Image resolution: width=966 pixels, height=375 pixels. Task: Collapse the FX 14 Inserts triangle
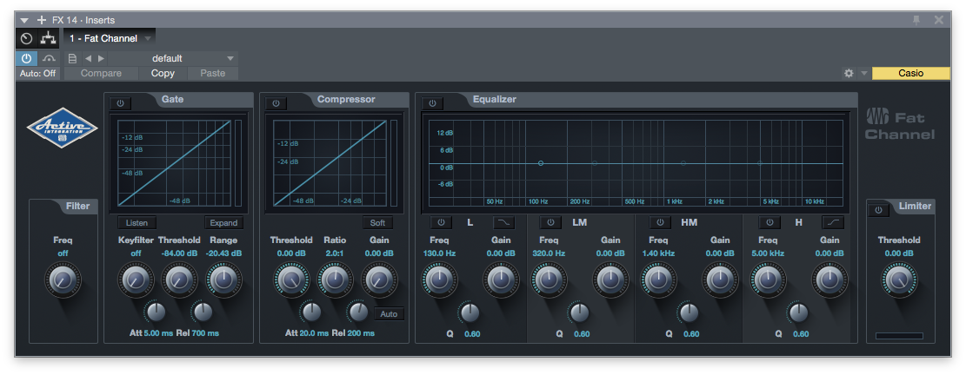pos(23,20)
